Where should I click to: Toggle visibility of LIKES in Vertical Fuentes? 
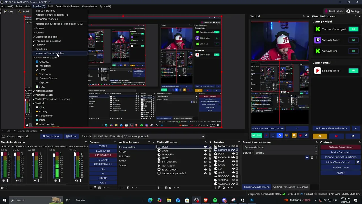tap(206, 158)
